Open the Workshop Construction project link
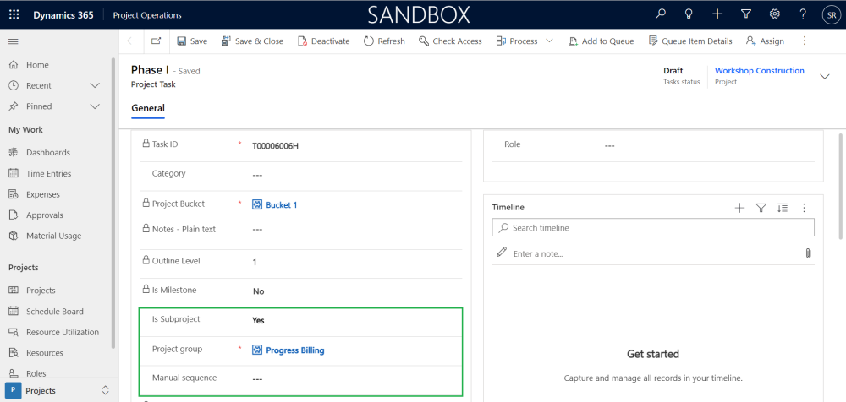Image resolution: width=846 pixels, height=402 pixels. [x=759, y=71]
